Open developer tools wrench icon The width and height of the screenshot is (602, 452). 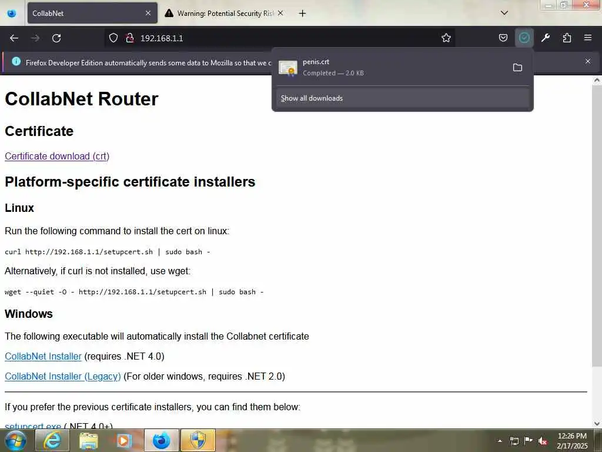click(545, 38)
